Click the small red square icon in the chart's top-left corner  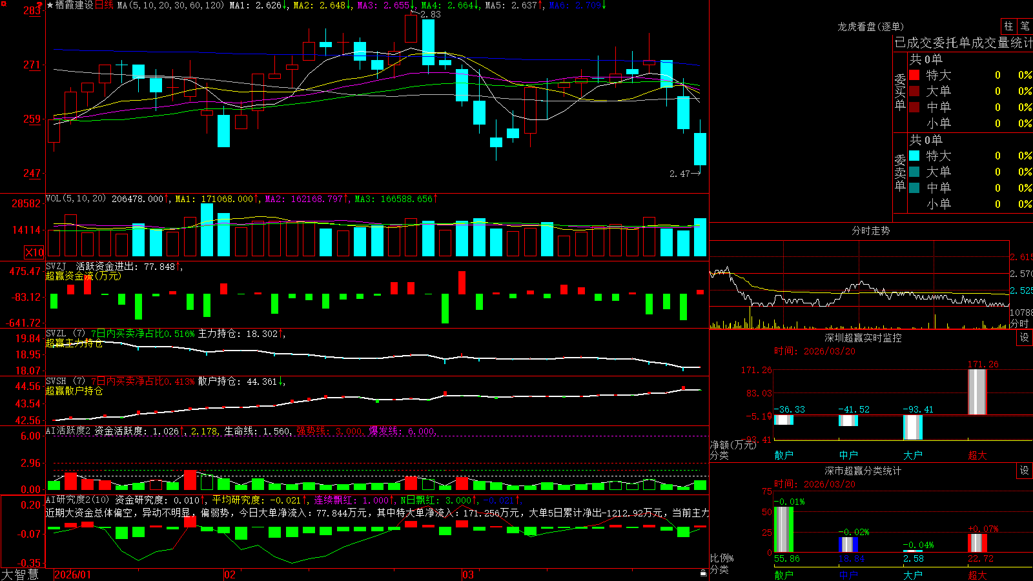tap(3, 3)
